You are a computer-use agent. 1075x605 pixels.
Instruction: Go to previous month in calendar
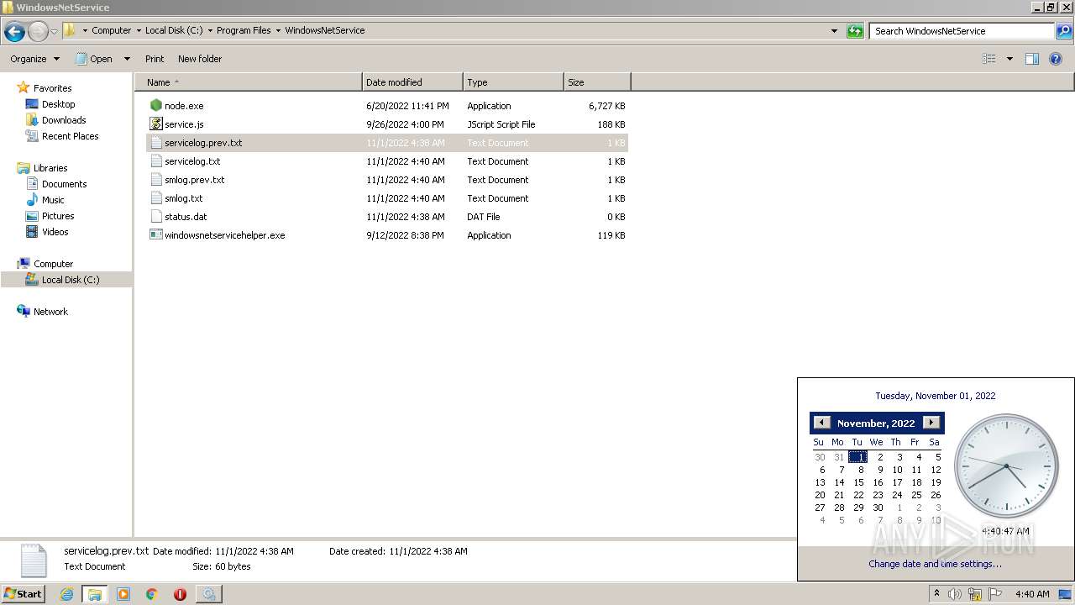tap(822, 423)
